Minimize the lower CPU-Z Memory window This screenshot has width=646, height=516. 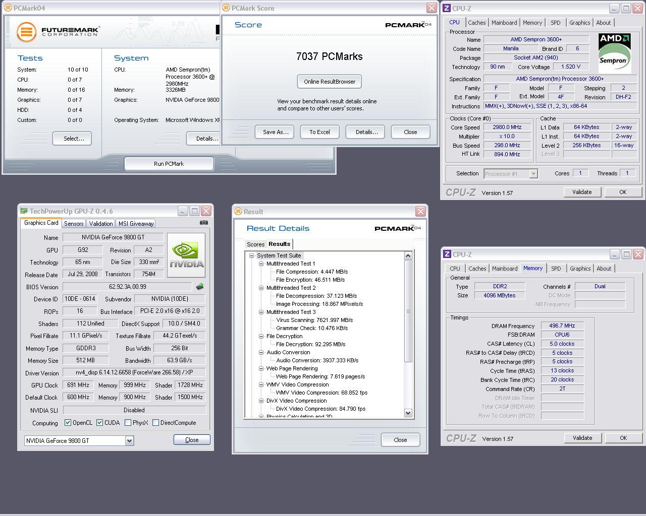tap(614, 254)
